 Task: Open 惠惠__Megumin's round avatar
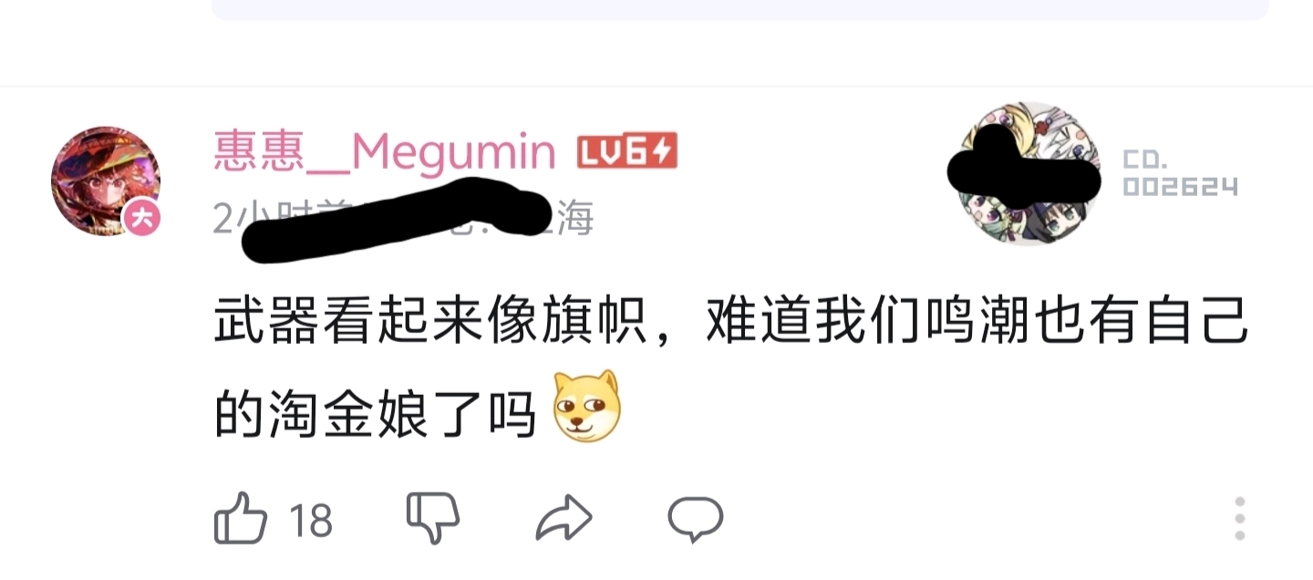106,181
